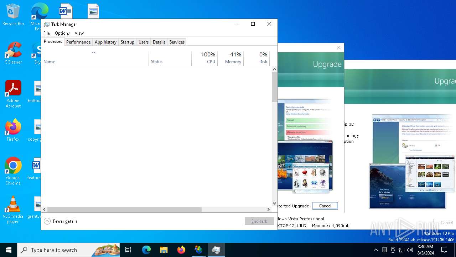Sort processes by the Disk column
This screenshot has height=257, width=456.
click(256, 59)
